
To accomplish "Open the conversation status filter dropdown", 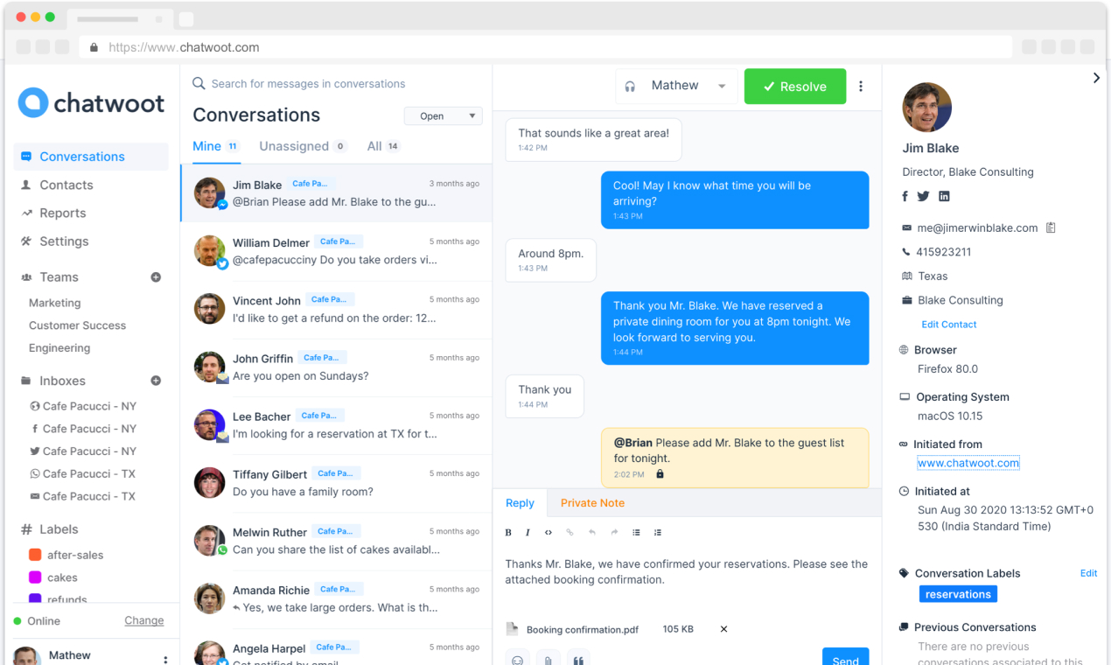I will coord(443,115).
